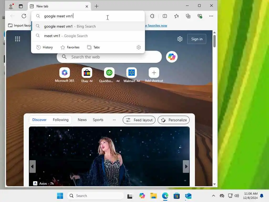This screenshot has width=269, height=202.
Task: Open the app launcher grid icon
Action: (18, 39)
